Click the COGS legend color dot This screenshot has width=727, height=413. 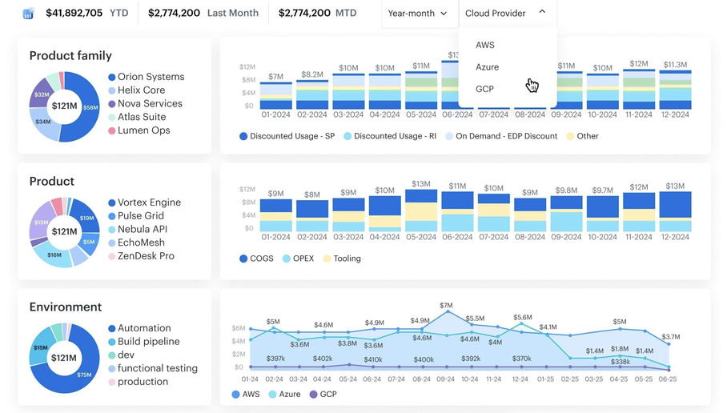[243, 259]
